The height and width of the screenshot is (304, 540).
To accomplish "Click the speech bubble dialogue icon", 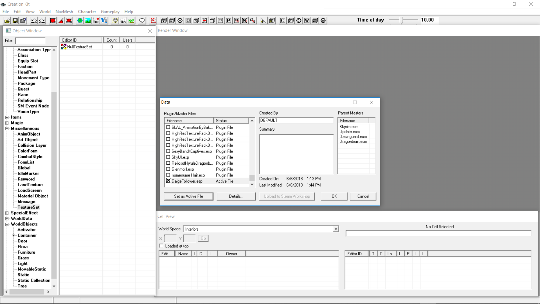I will (x=142, y=21).
